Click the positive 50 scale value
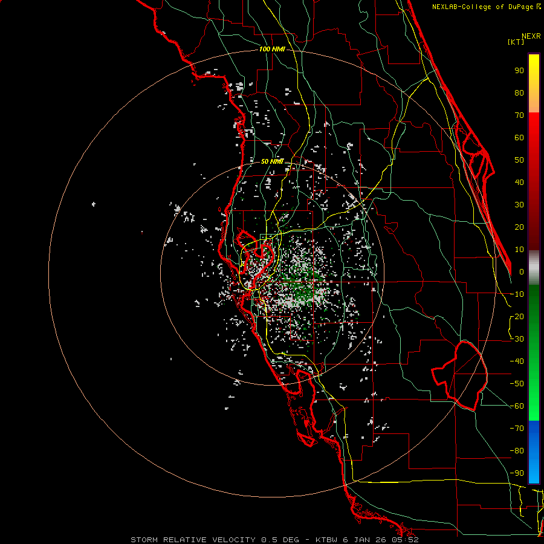544x544 pixels. point(519,160)
